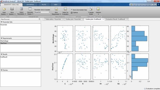160x90 pixels.
Task: Click the R2 x-axis label
Action: (118, 84)
